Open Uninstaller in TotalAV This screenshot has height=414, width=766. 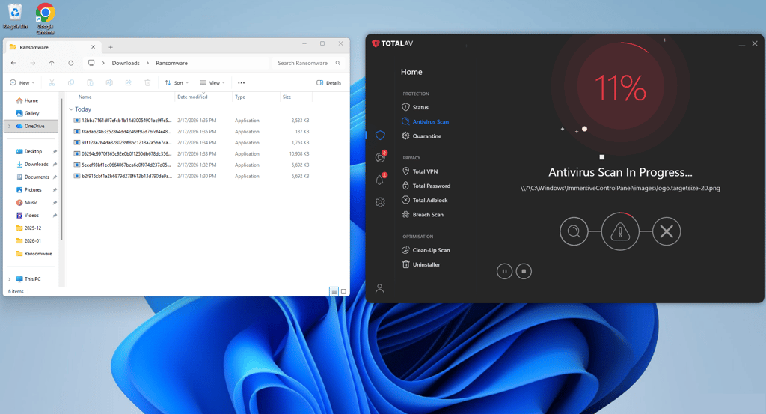(420, 264)
